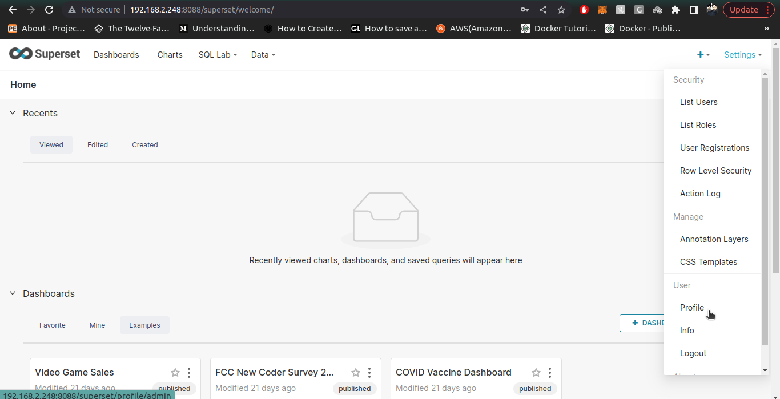Open kebab menu on FCC New Coder Survey card

[x=369, y=372]
